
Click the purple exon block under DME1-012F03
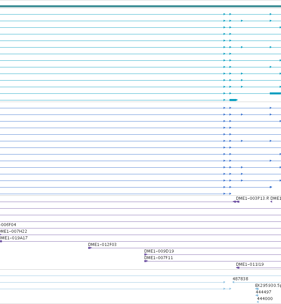tap(90, 248)
